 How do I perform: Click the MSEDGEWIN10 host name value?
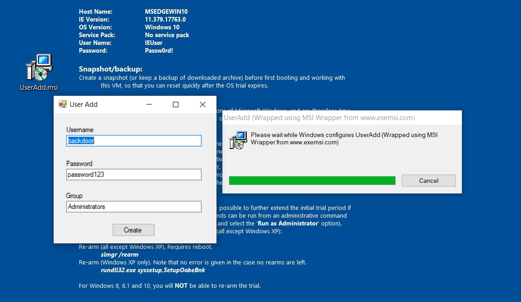pyautogui.click(x=166, y=11)
